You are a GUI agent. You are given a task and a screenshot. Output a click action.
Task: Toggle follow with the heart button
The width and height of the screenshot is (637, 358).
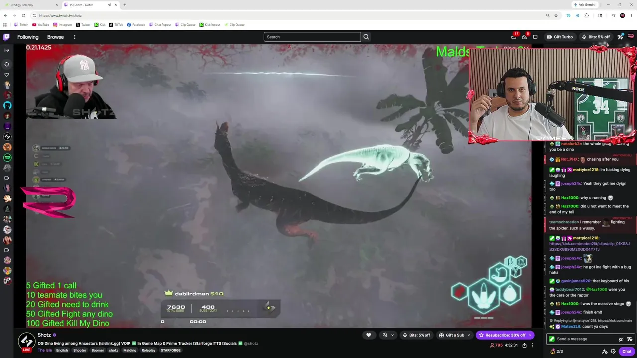coord(369,335)
